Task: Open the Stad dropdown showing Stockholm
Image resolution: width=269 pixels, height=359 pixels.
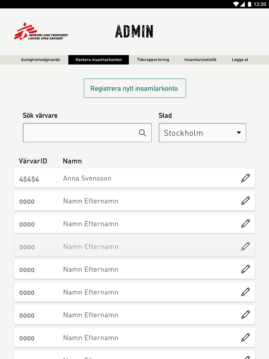Action: [202, 133]
